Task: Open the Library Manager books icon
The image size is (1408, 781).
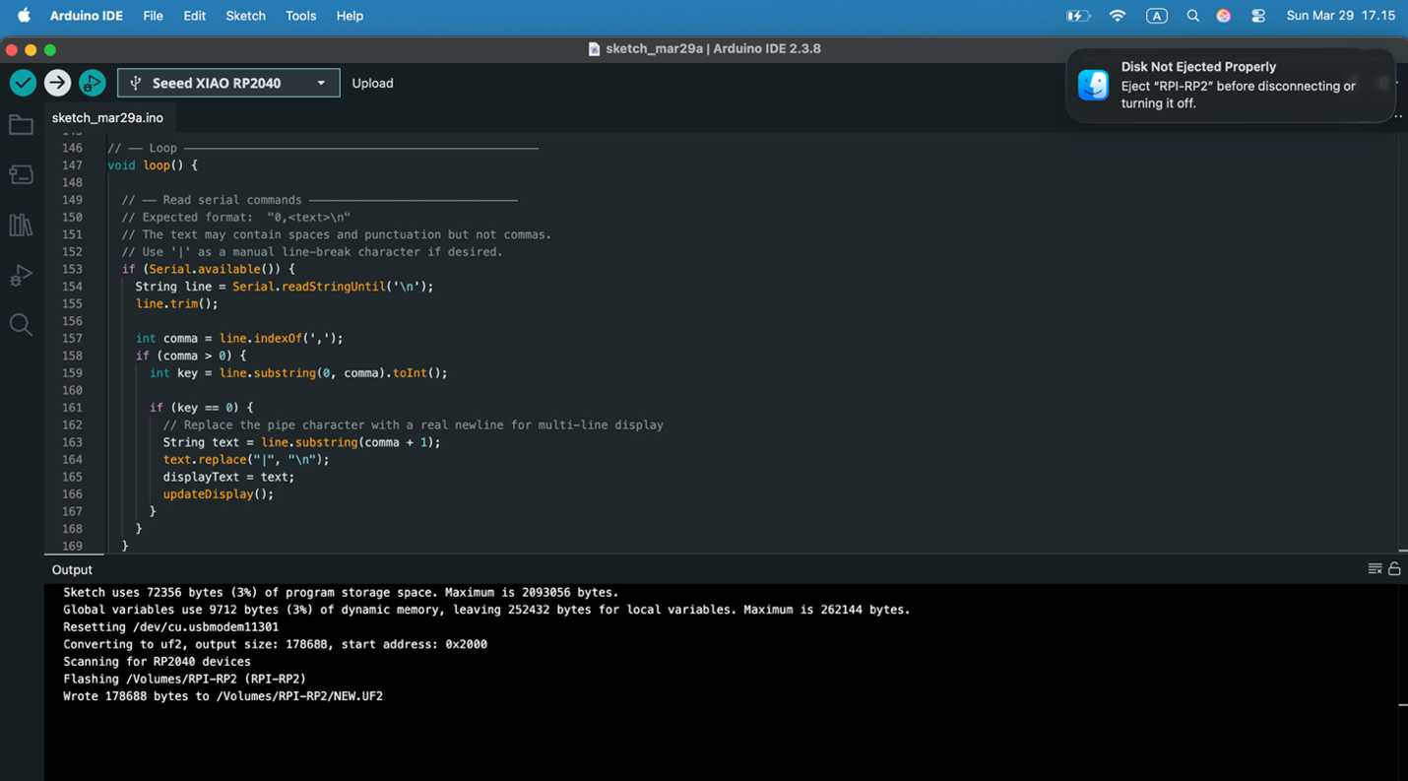Action: tap(21, 226)
